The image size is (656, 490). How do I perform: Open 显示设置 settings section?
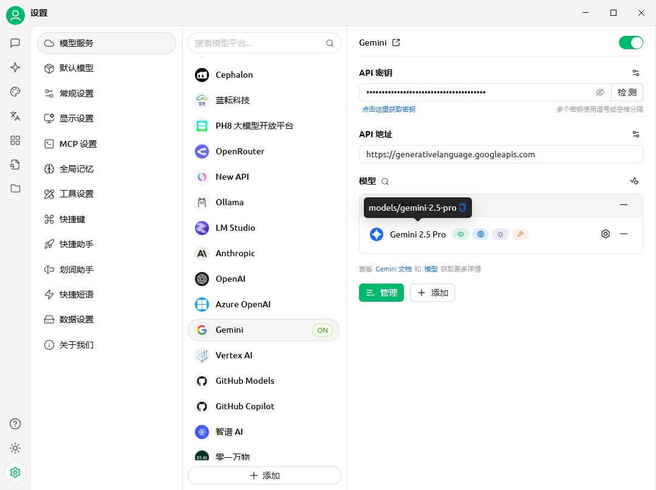point(106,118)
